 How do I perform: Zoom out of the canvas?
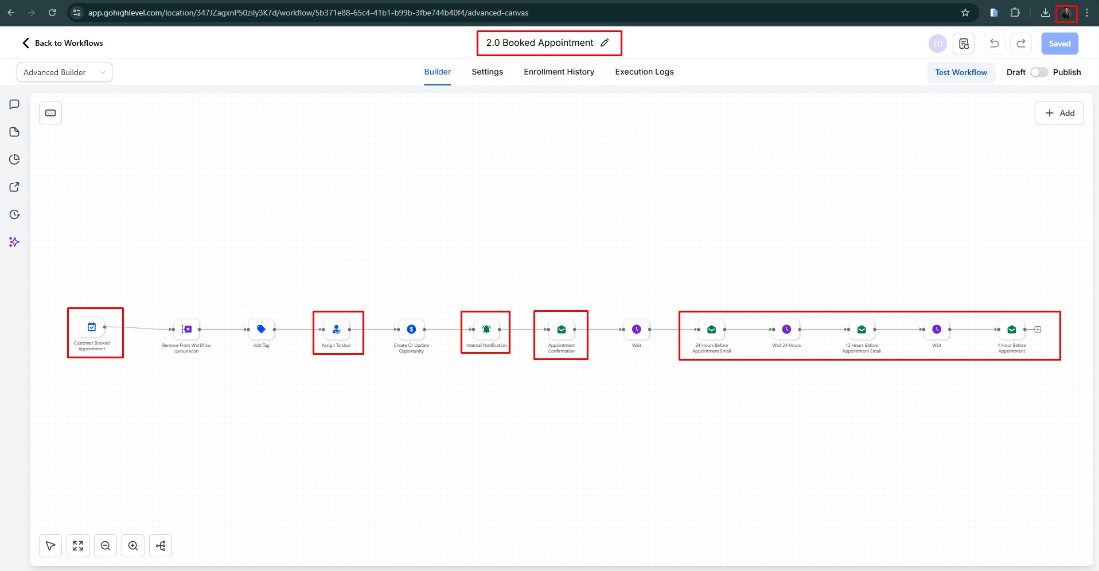coord(106,546)
